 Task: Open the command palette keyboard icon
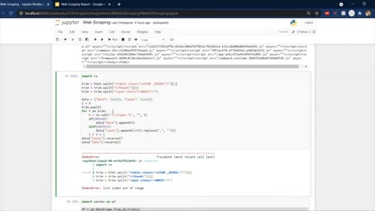coord(172,39)
